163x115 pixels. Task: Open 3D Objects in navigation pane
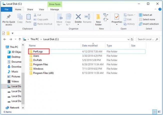[14, 52]
